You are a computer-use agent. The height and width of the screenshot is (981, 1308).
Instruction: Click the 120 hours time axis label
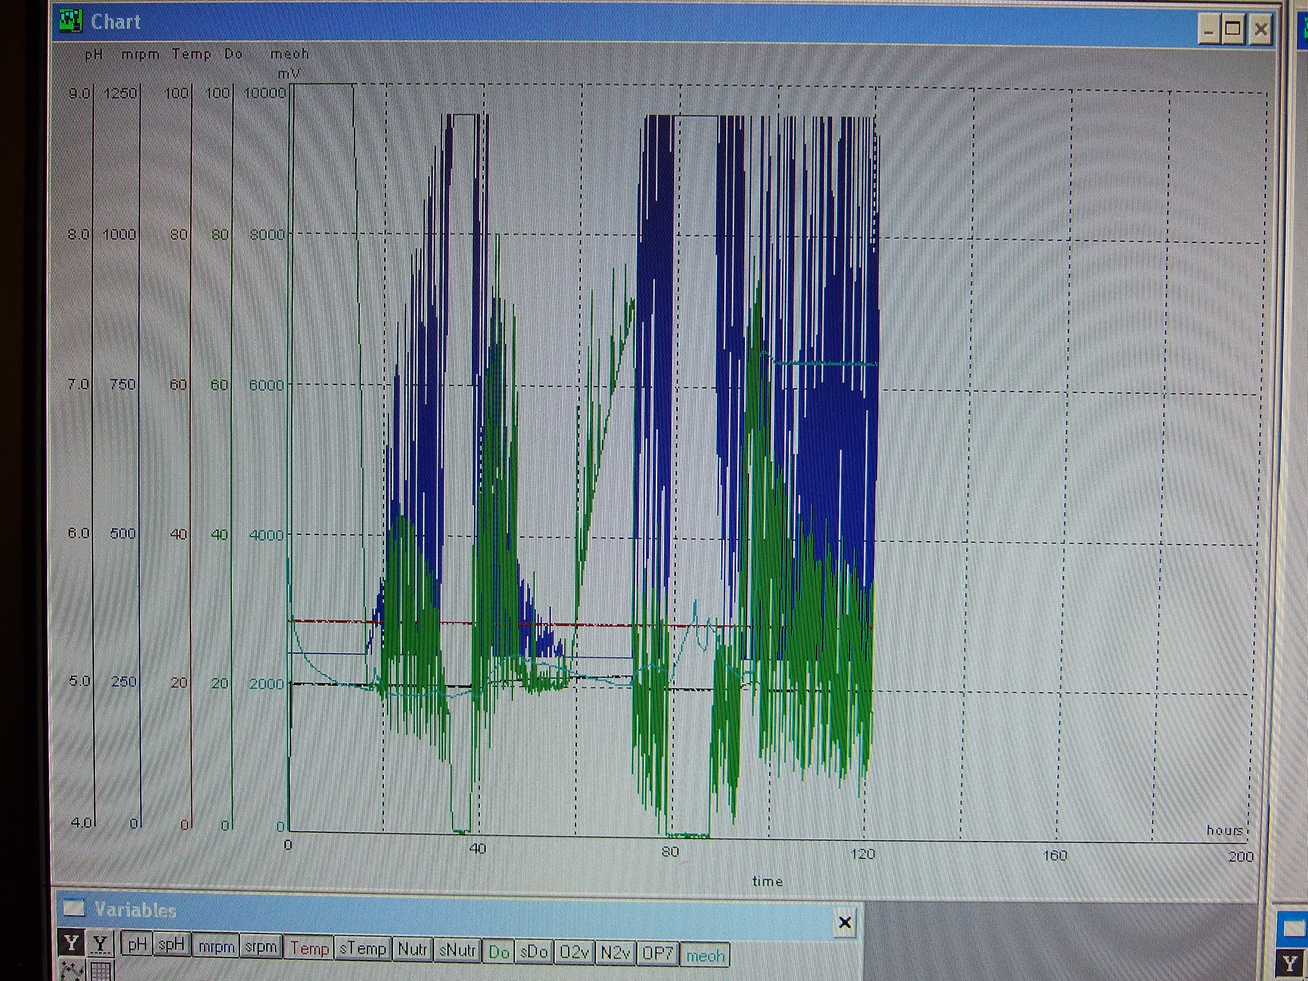(863, 853)
